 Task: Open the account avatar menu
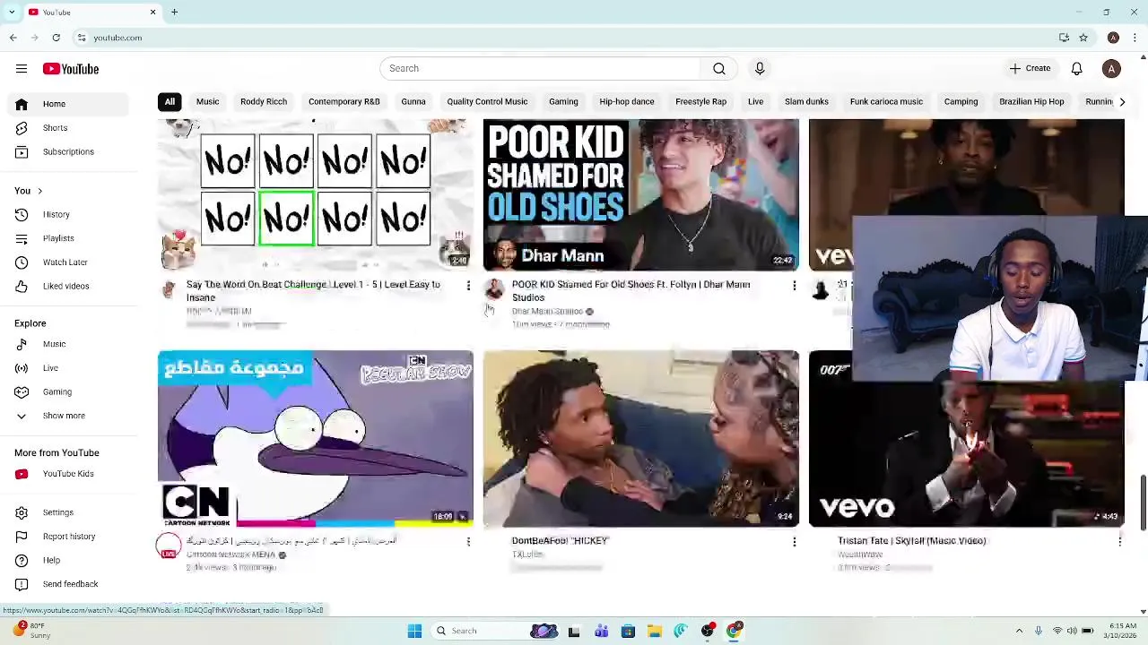coord(1111,69)
